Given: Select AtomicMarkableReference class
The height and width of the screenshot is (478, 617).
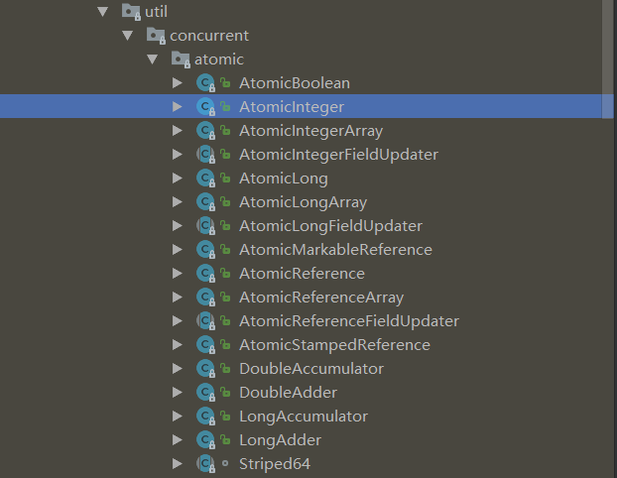Looking at the screenshot, I should coord(335,250).
